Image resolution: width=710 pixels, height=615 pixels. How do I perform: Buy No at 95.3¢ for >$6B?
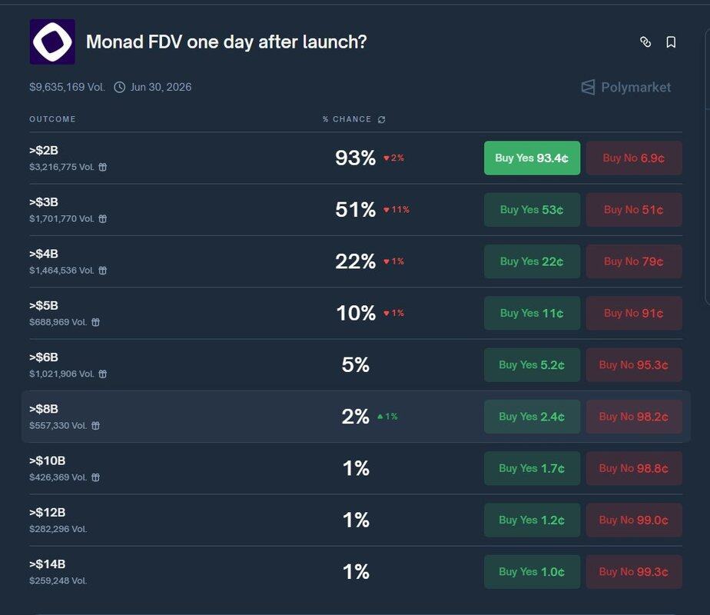pos(633,365)
